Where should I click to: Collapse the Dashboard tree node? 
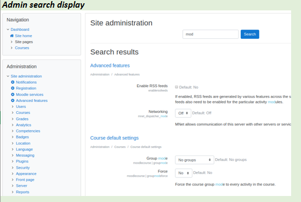point(8,30)
